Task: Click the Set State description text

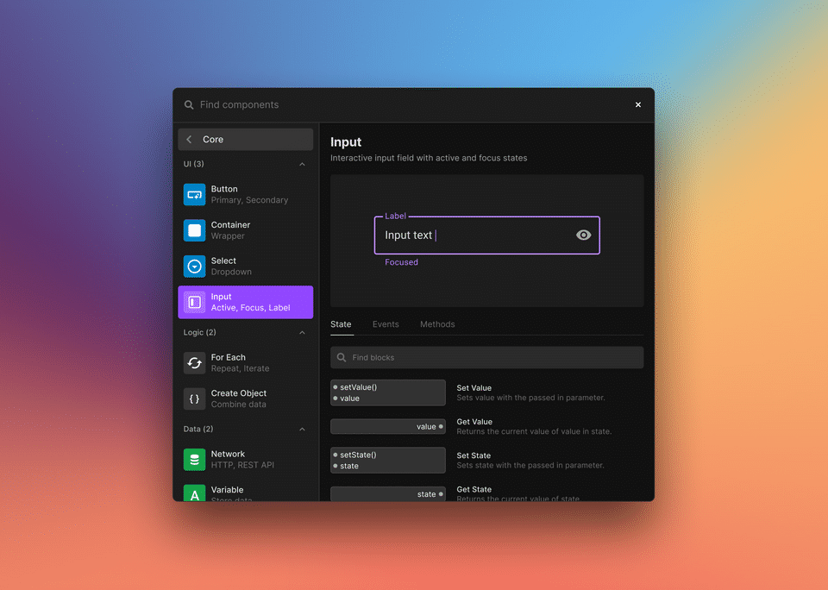Action: point(530,465)
